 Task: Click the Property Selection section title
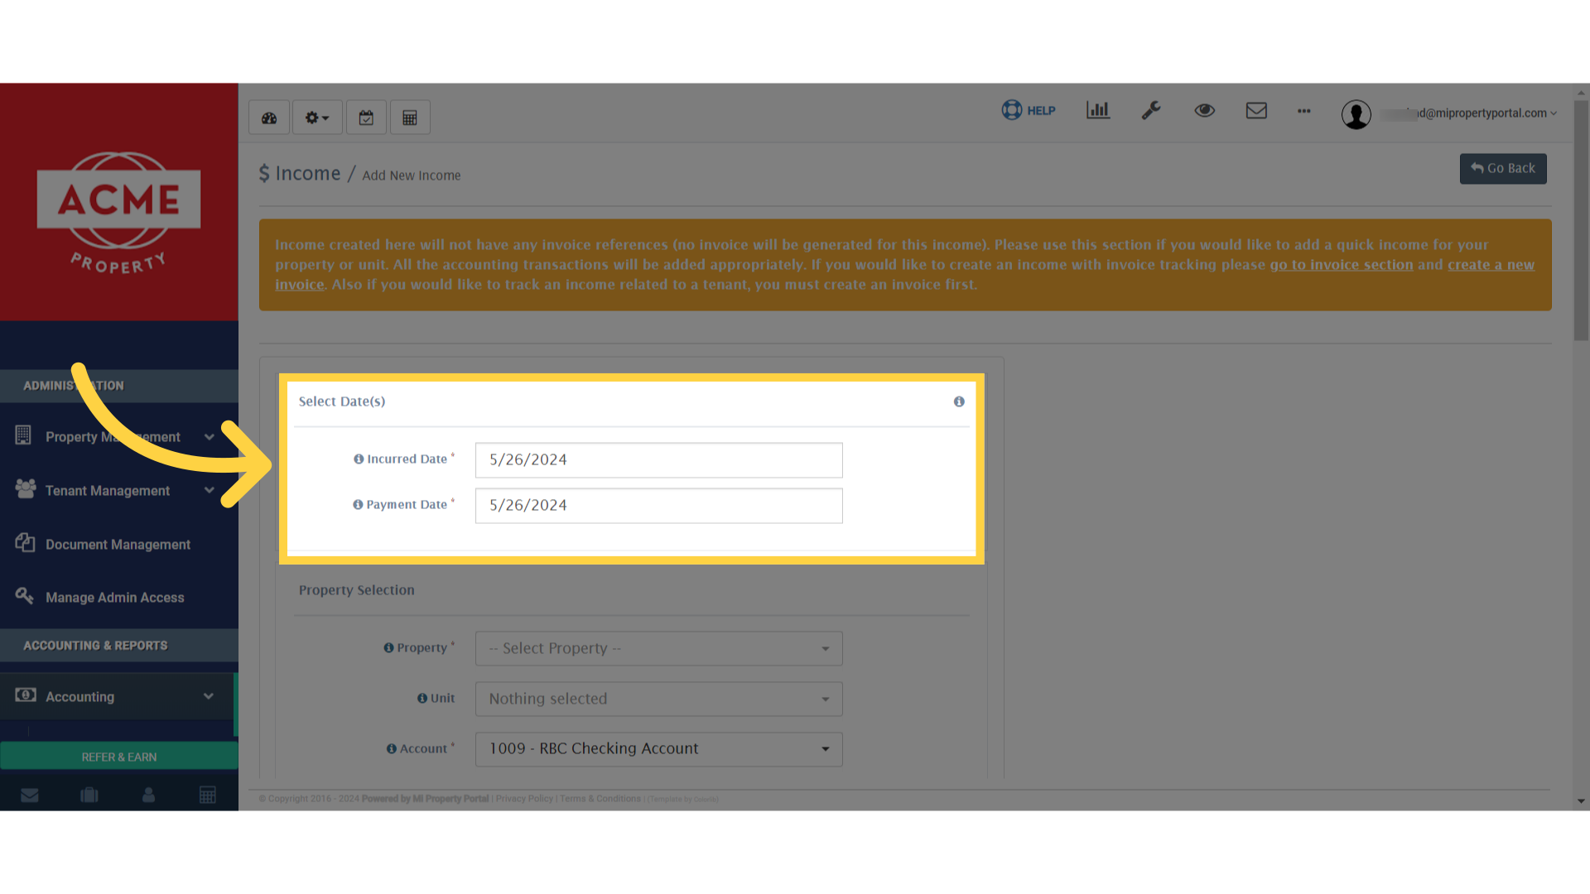pos(357,590)
